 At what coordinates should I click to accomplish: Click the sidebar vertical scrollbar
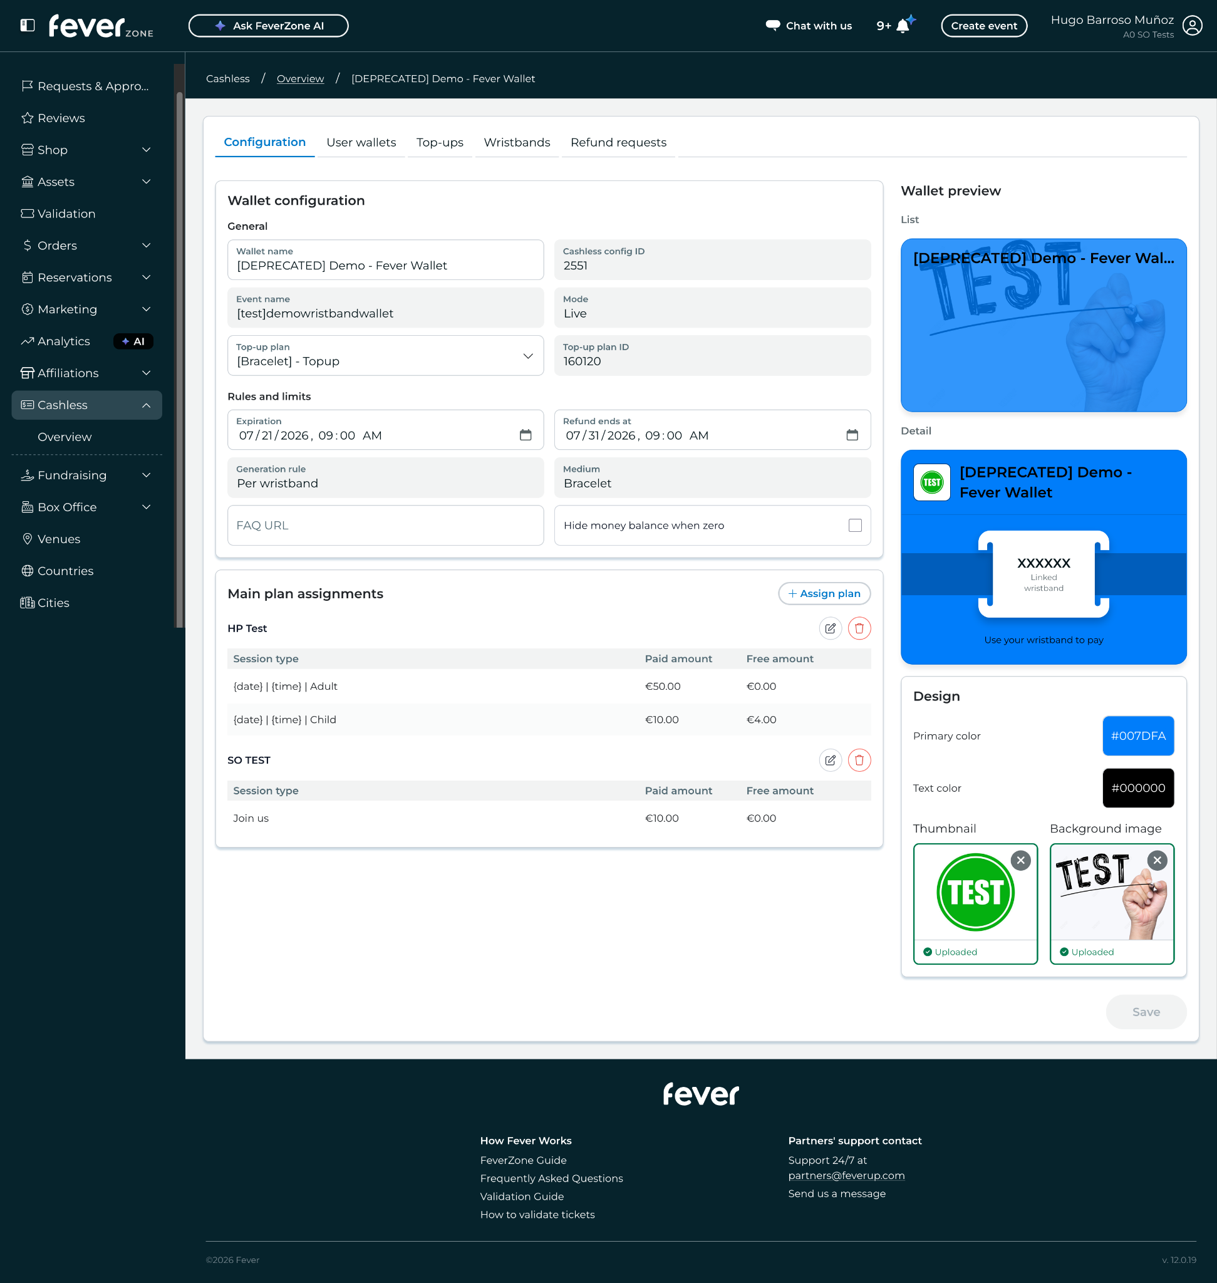click(x=180, y=360)
